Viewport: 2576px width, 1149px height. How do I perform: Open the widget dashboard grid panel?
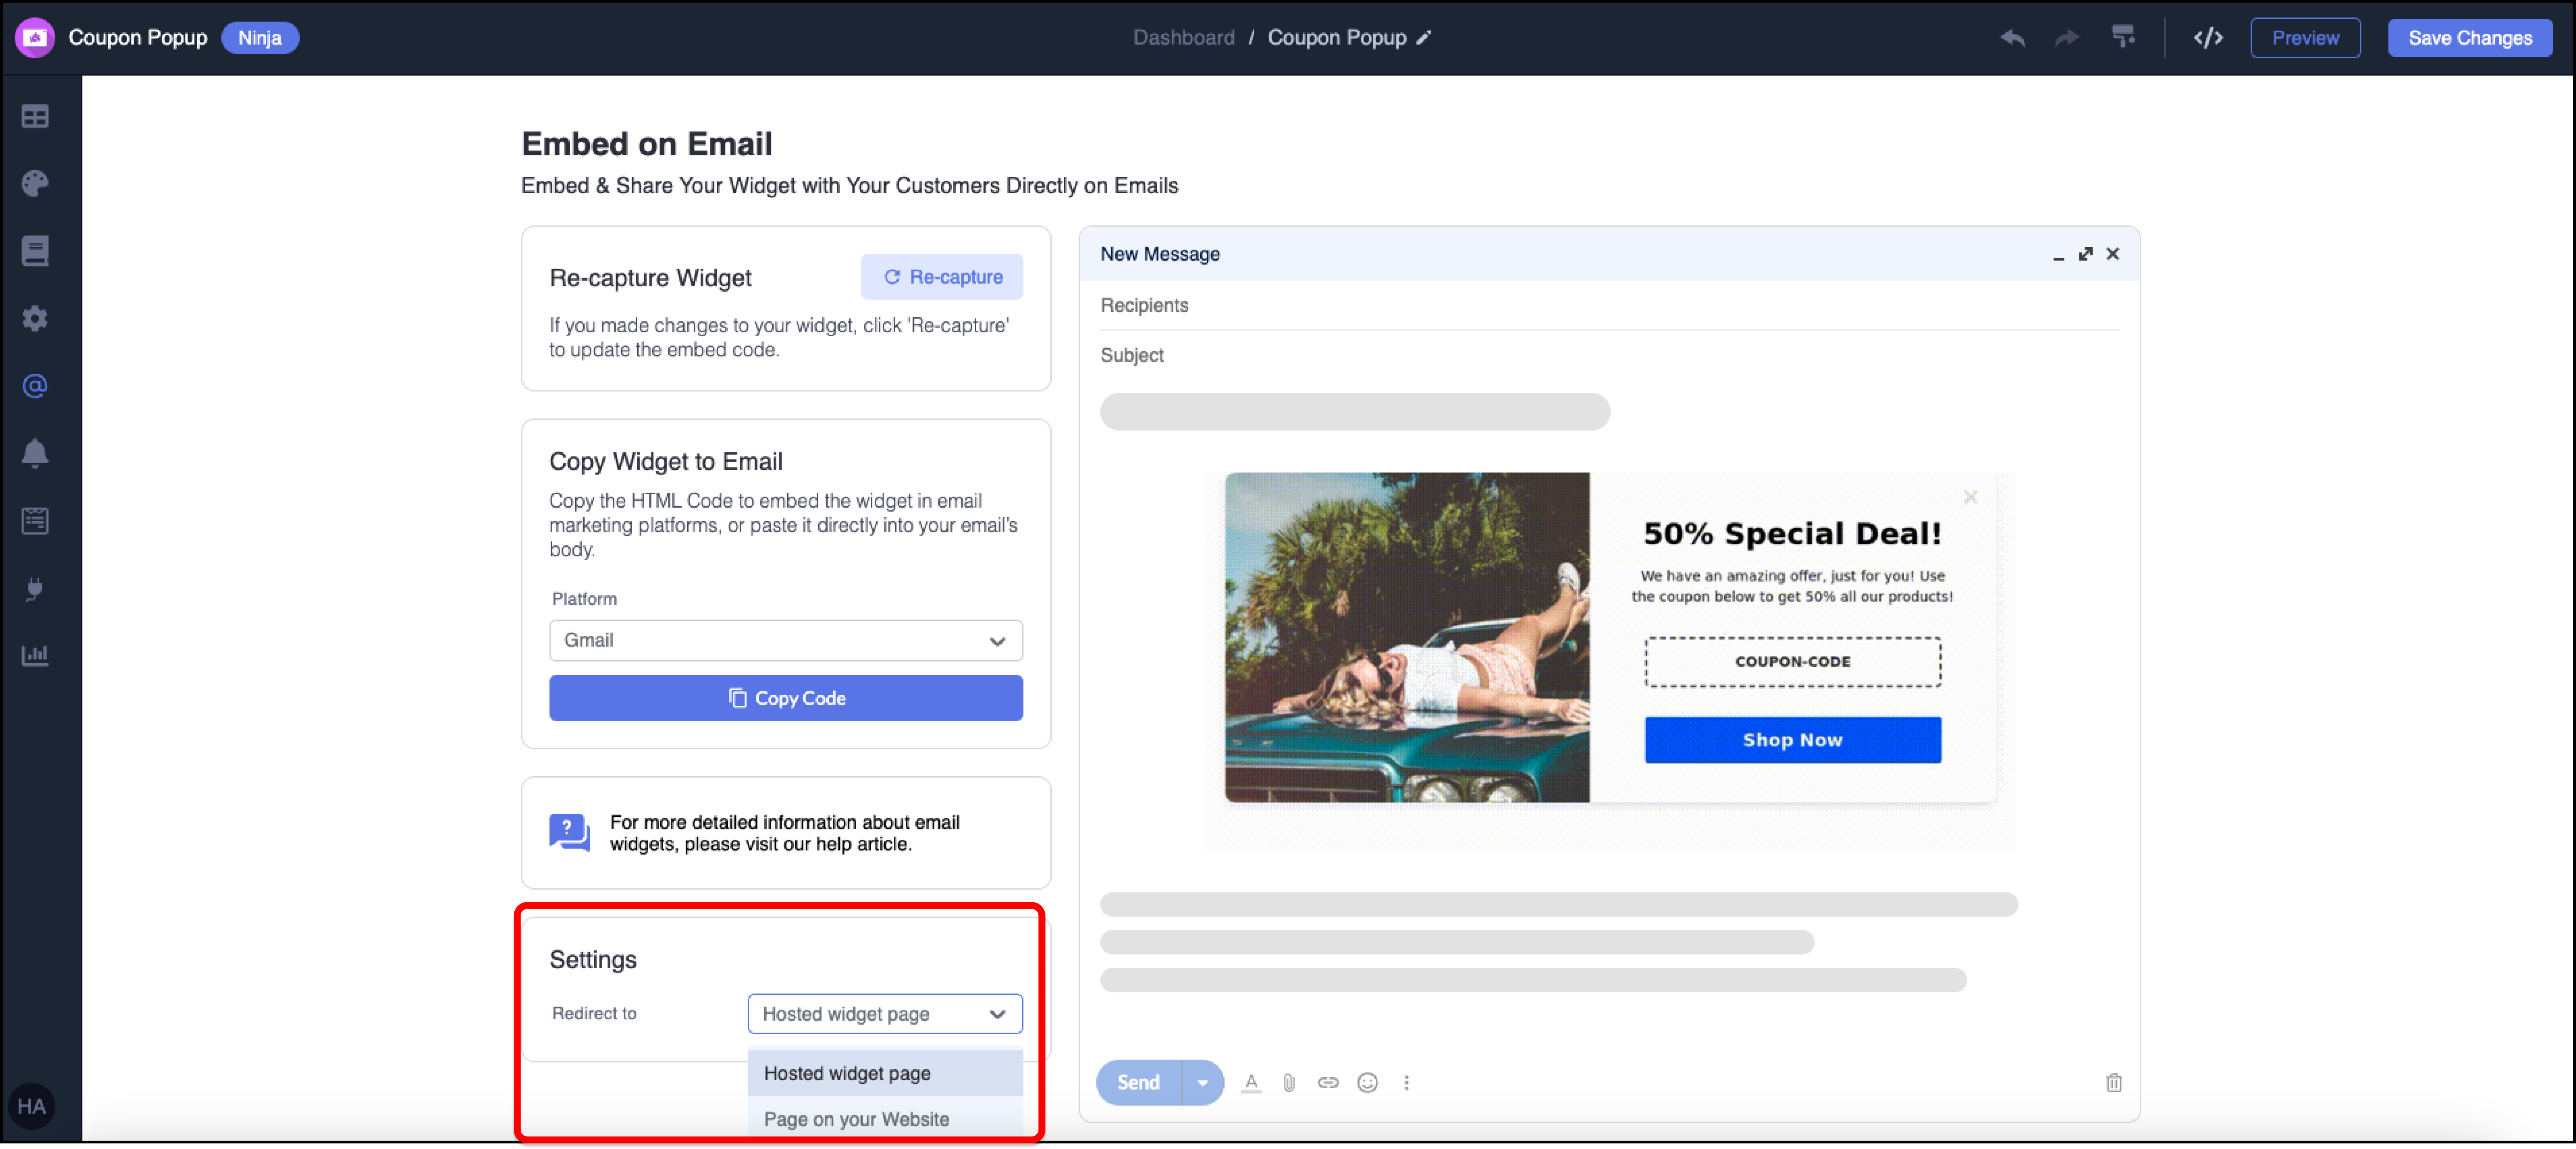point(35,116)
